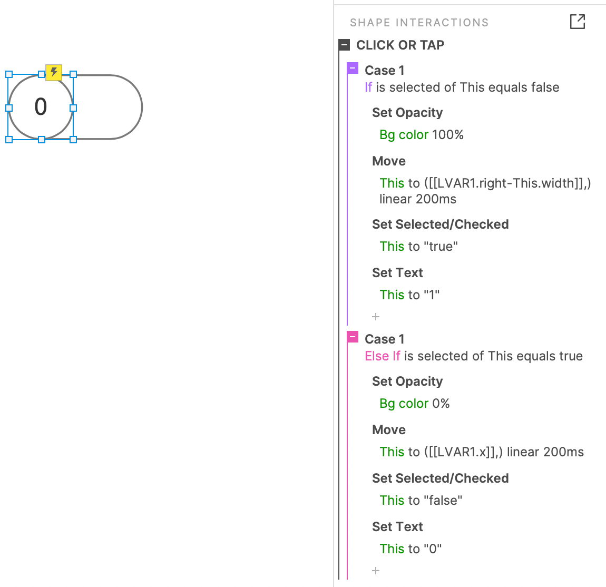Open the CLICK OR TAP event header

[400, 45]
